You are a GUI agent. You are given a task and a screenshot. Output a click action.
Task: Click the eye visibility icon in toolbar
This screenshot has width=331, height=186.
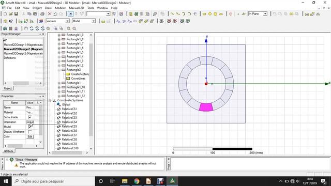click(x=161, y=21)
